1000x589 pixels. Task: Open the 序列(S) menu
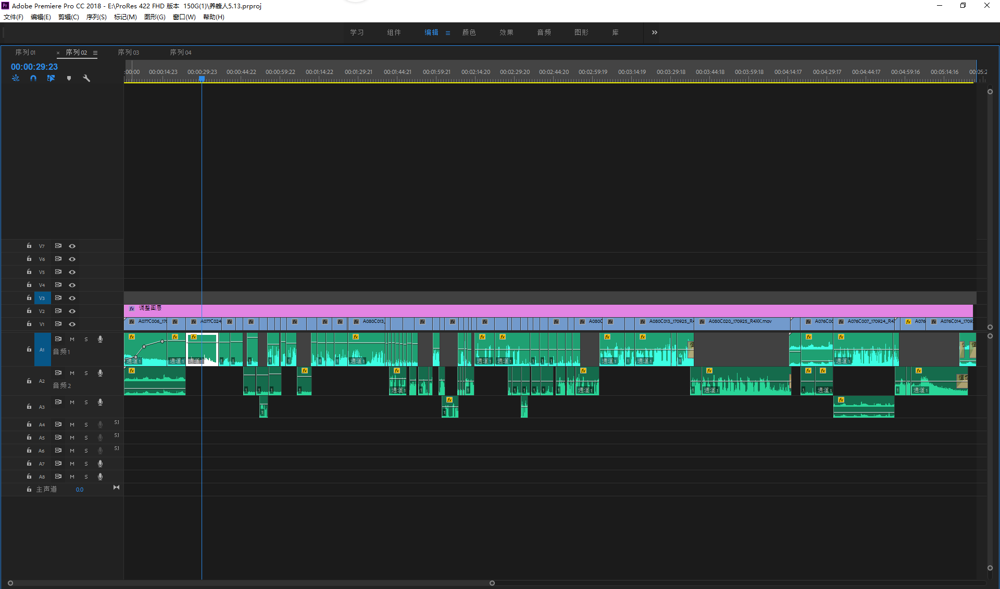[96, 17]
